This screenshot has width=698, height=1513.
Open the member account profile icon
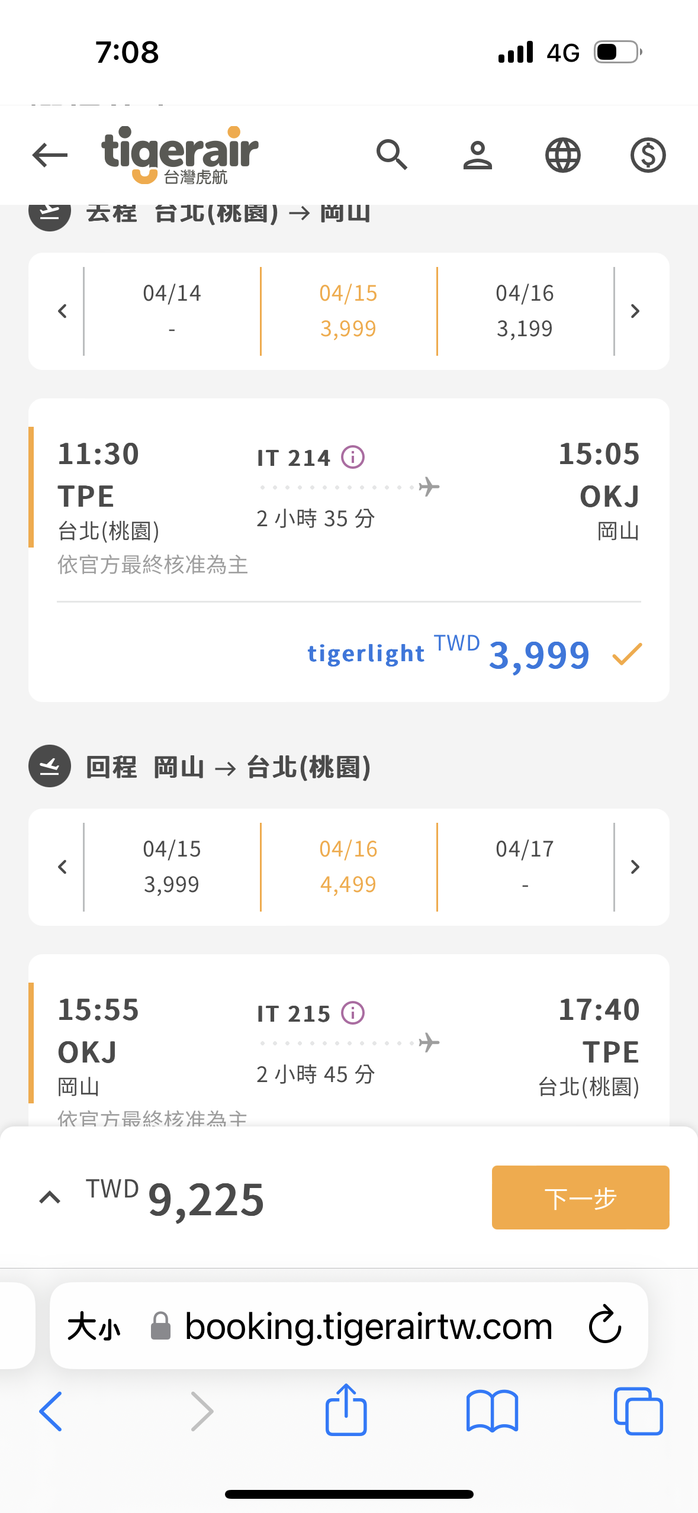pos(477,155)
